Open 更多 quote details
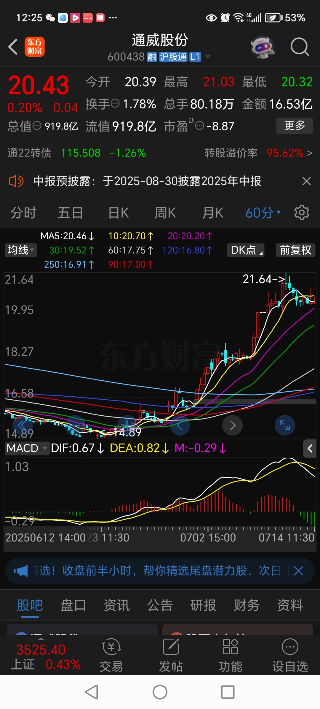The height and width of the screenshot is (709, 320). [295, 126]
